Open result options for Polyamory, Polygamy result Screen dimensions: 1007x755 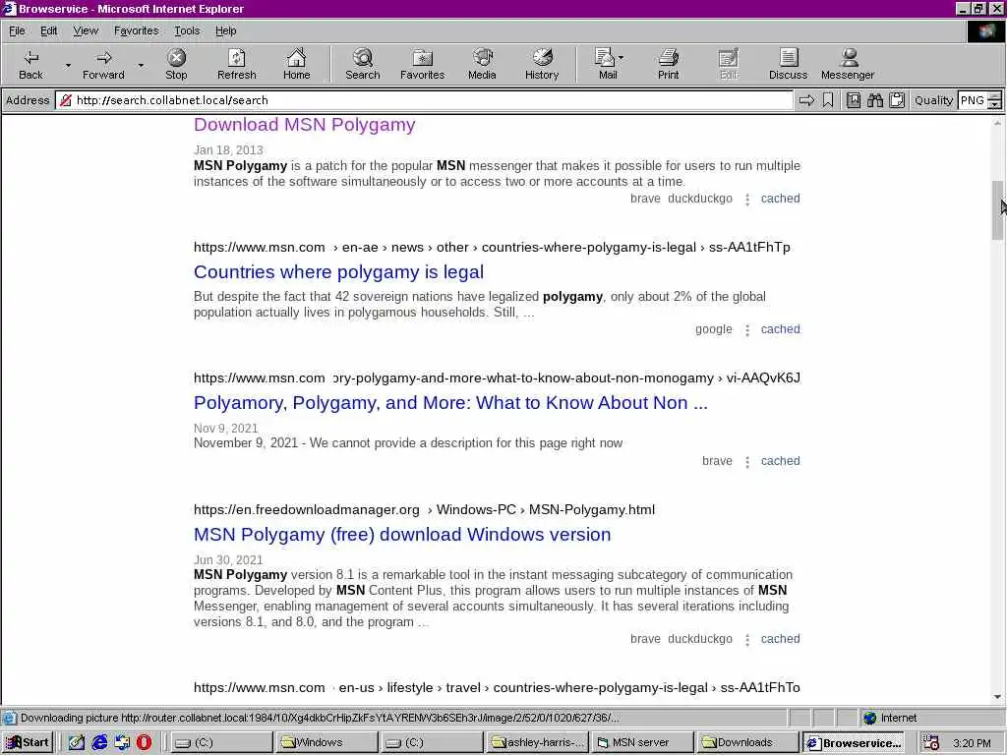(x=747, y=462)
